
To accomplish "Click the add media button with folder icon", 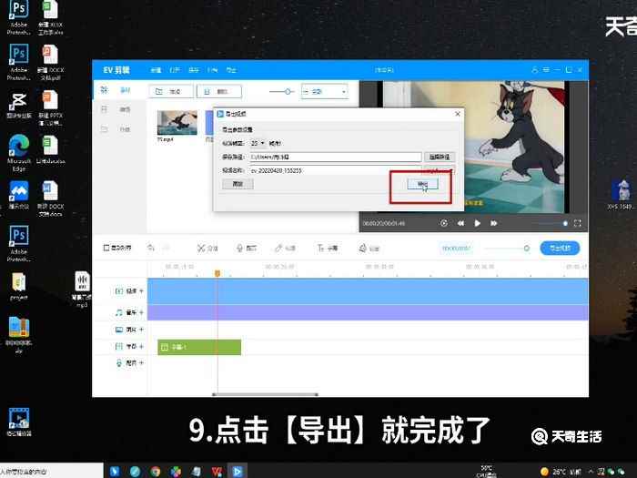I will pos(171,91).
